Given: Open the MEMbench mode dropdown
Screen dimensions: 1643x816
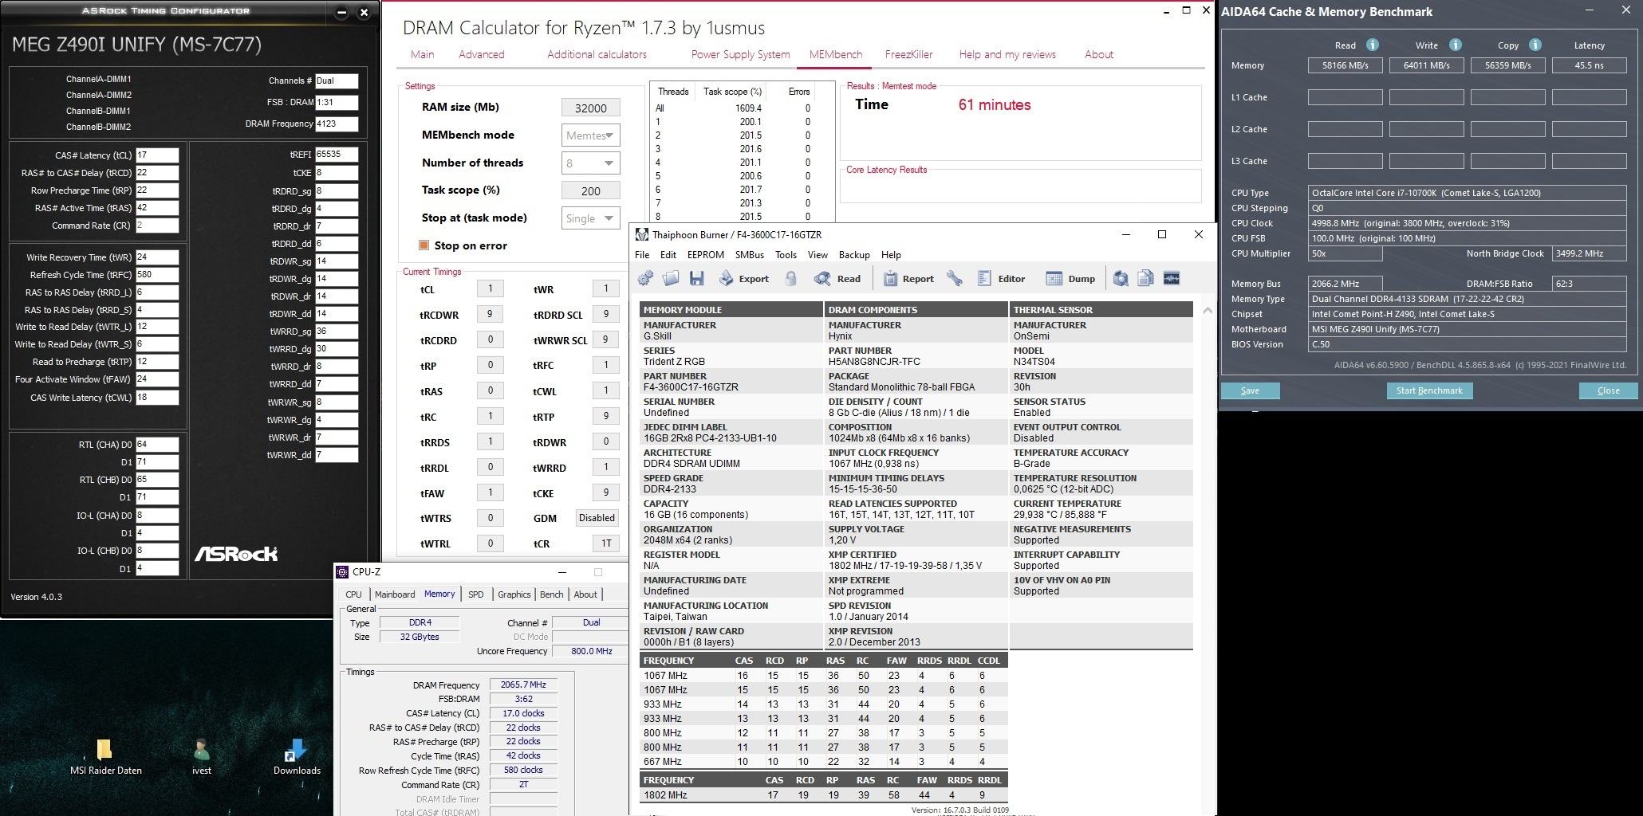Looking at the screenshot, I should click(x=590, y=135).
